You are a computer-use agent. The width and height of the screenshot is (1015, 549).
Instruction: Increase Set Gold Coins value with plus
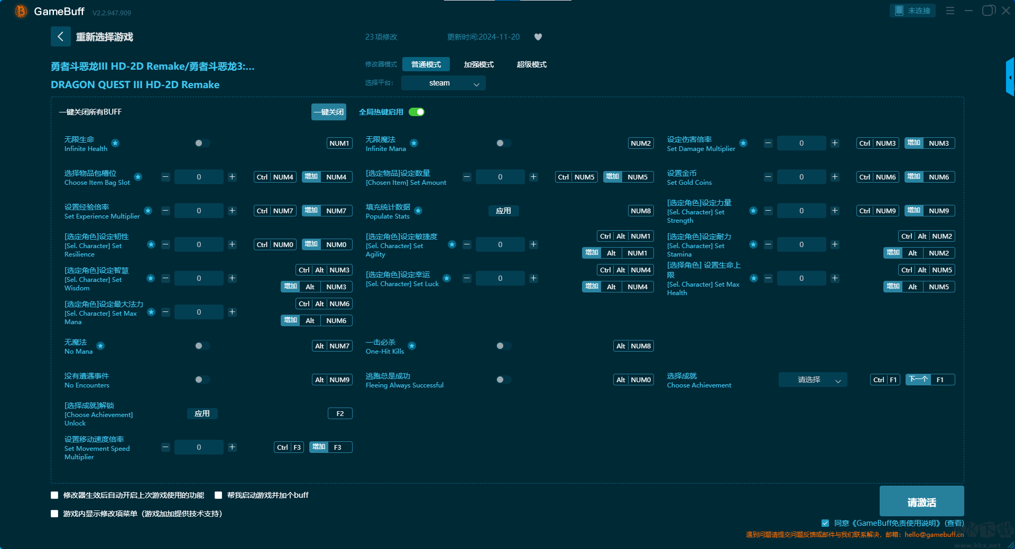835,177
